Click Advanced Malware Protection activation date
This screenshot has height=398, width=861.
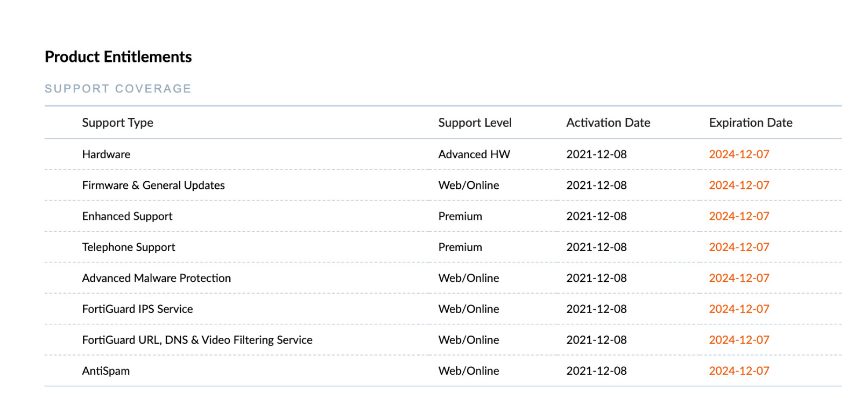(597, 278)
